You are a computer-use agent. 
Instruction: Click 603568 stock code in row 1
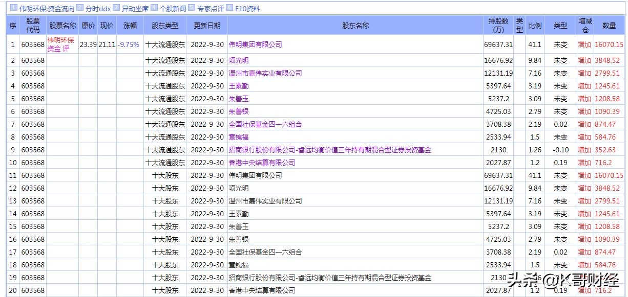tap(33, 44)
